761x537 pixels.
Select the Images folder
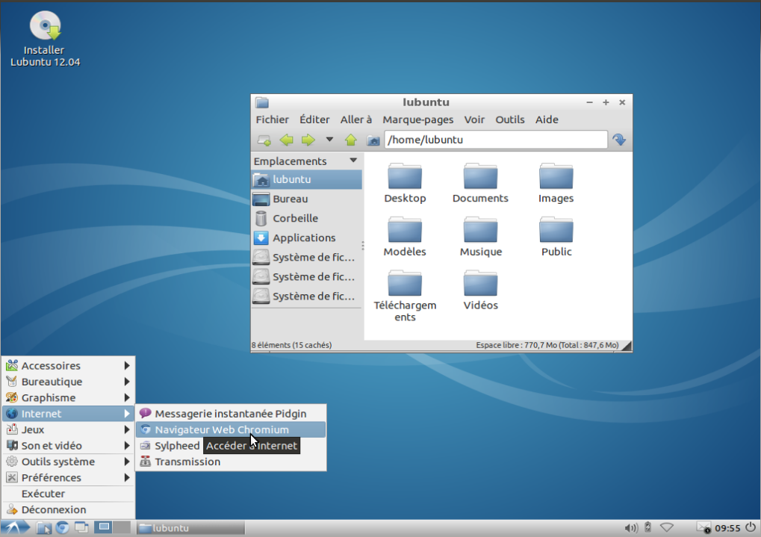556,184
